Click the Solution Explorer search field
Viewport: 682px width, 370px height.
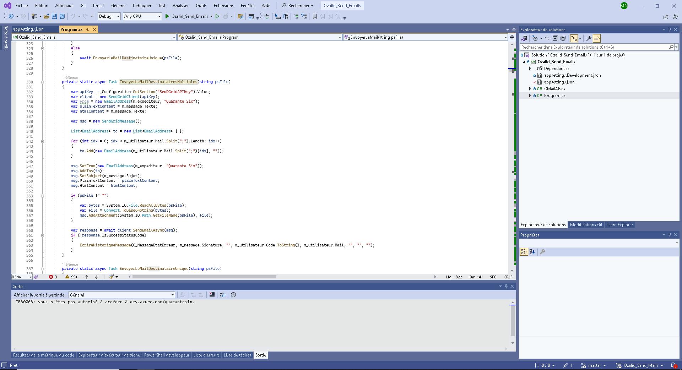pyautogui.click(x=594, y=47)
